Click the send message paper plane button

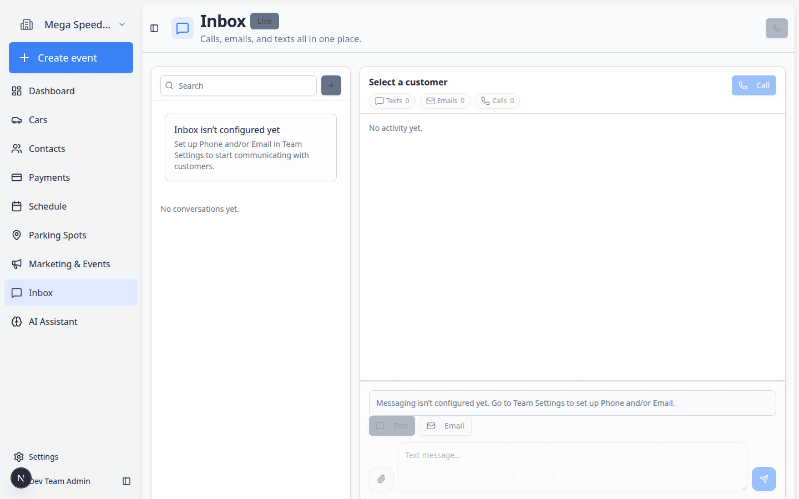(x=764, y=479)
